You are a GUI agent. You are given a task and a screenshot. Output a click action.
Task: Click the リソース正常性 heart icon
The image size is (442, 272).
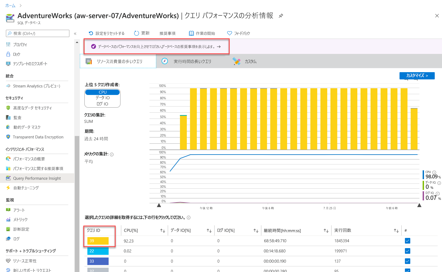8,261
